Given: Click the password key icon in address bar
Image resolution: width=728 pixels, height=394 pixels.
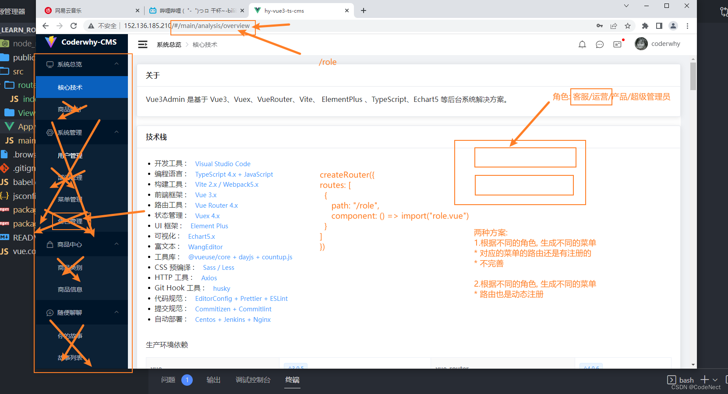Looking at the screenshot, I should [599, 26].
